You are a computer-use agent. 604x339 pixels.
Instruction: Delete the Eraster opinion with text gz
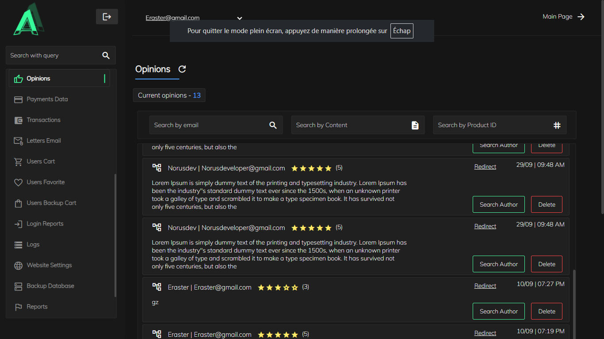(x=547, y=311)
